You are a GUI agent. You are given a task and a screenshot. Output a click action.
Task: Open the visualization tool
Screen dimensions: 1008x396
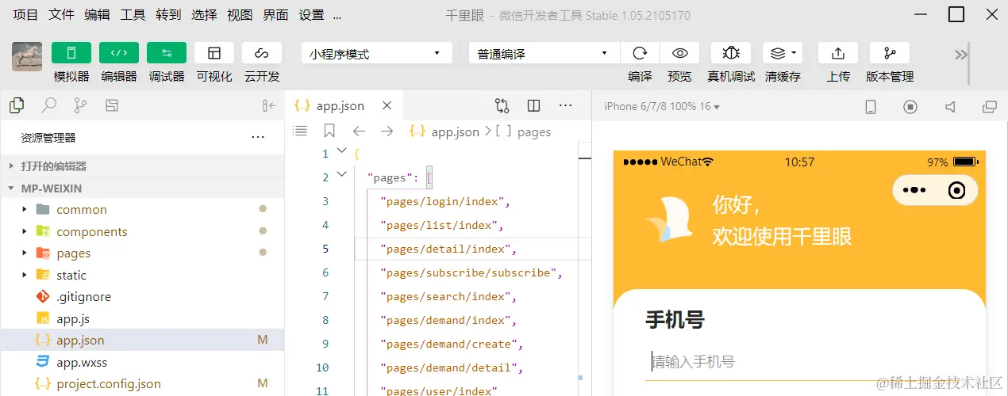coord(214,53)
